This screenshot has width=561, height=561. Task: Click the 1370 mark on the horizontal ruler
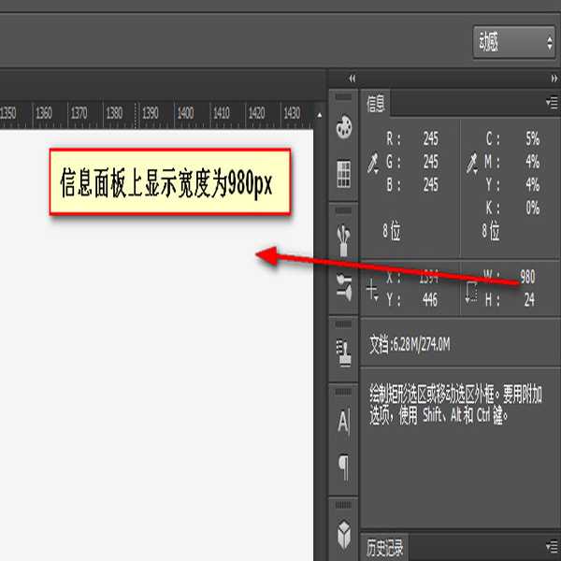pyautogui.click(x=79, y=113)
